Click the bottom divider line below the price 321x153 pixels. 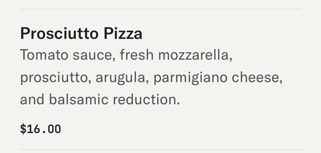point(161,150)
